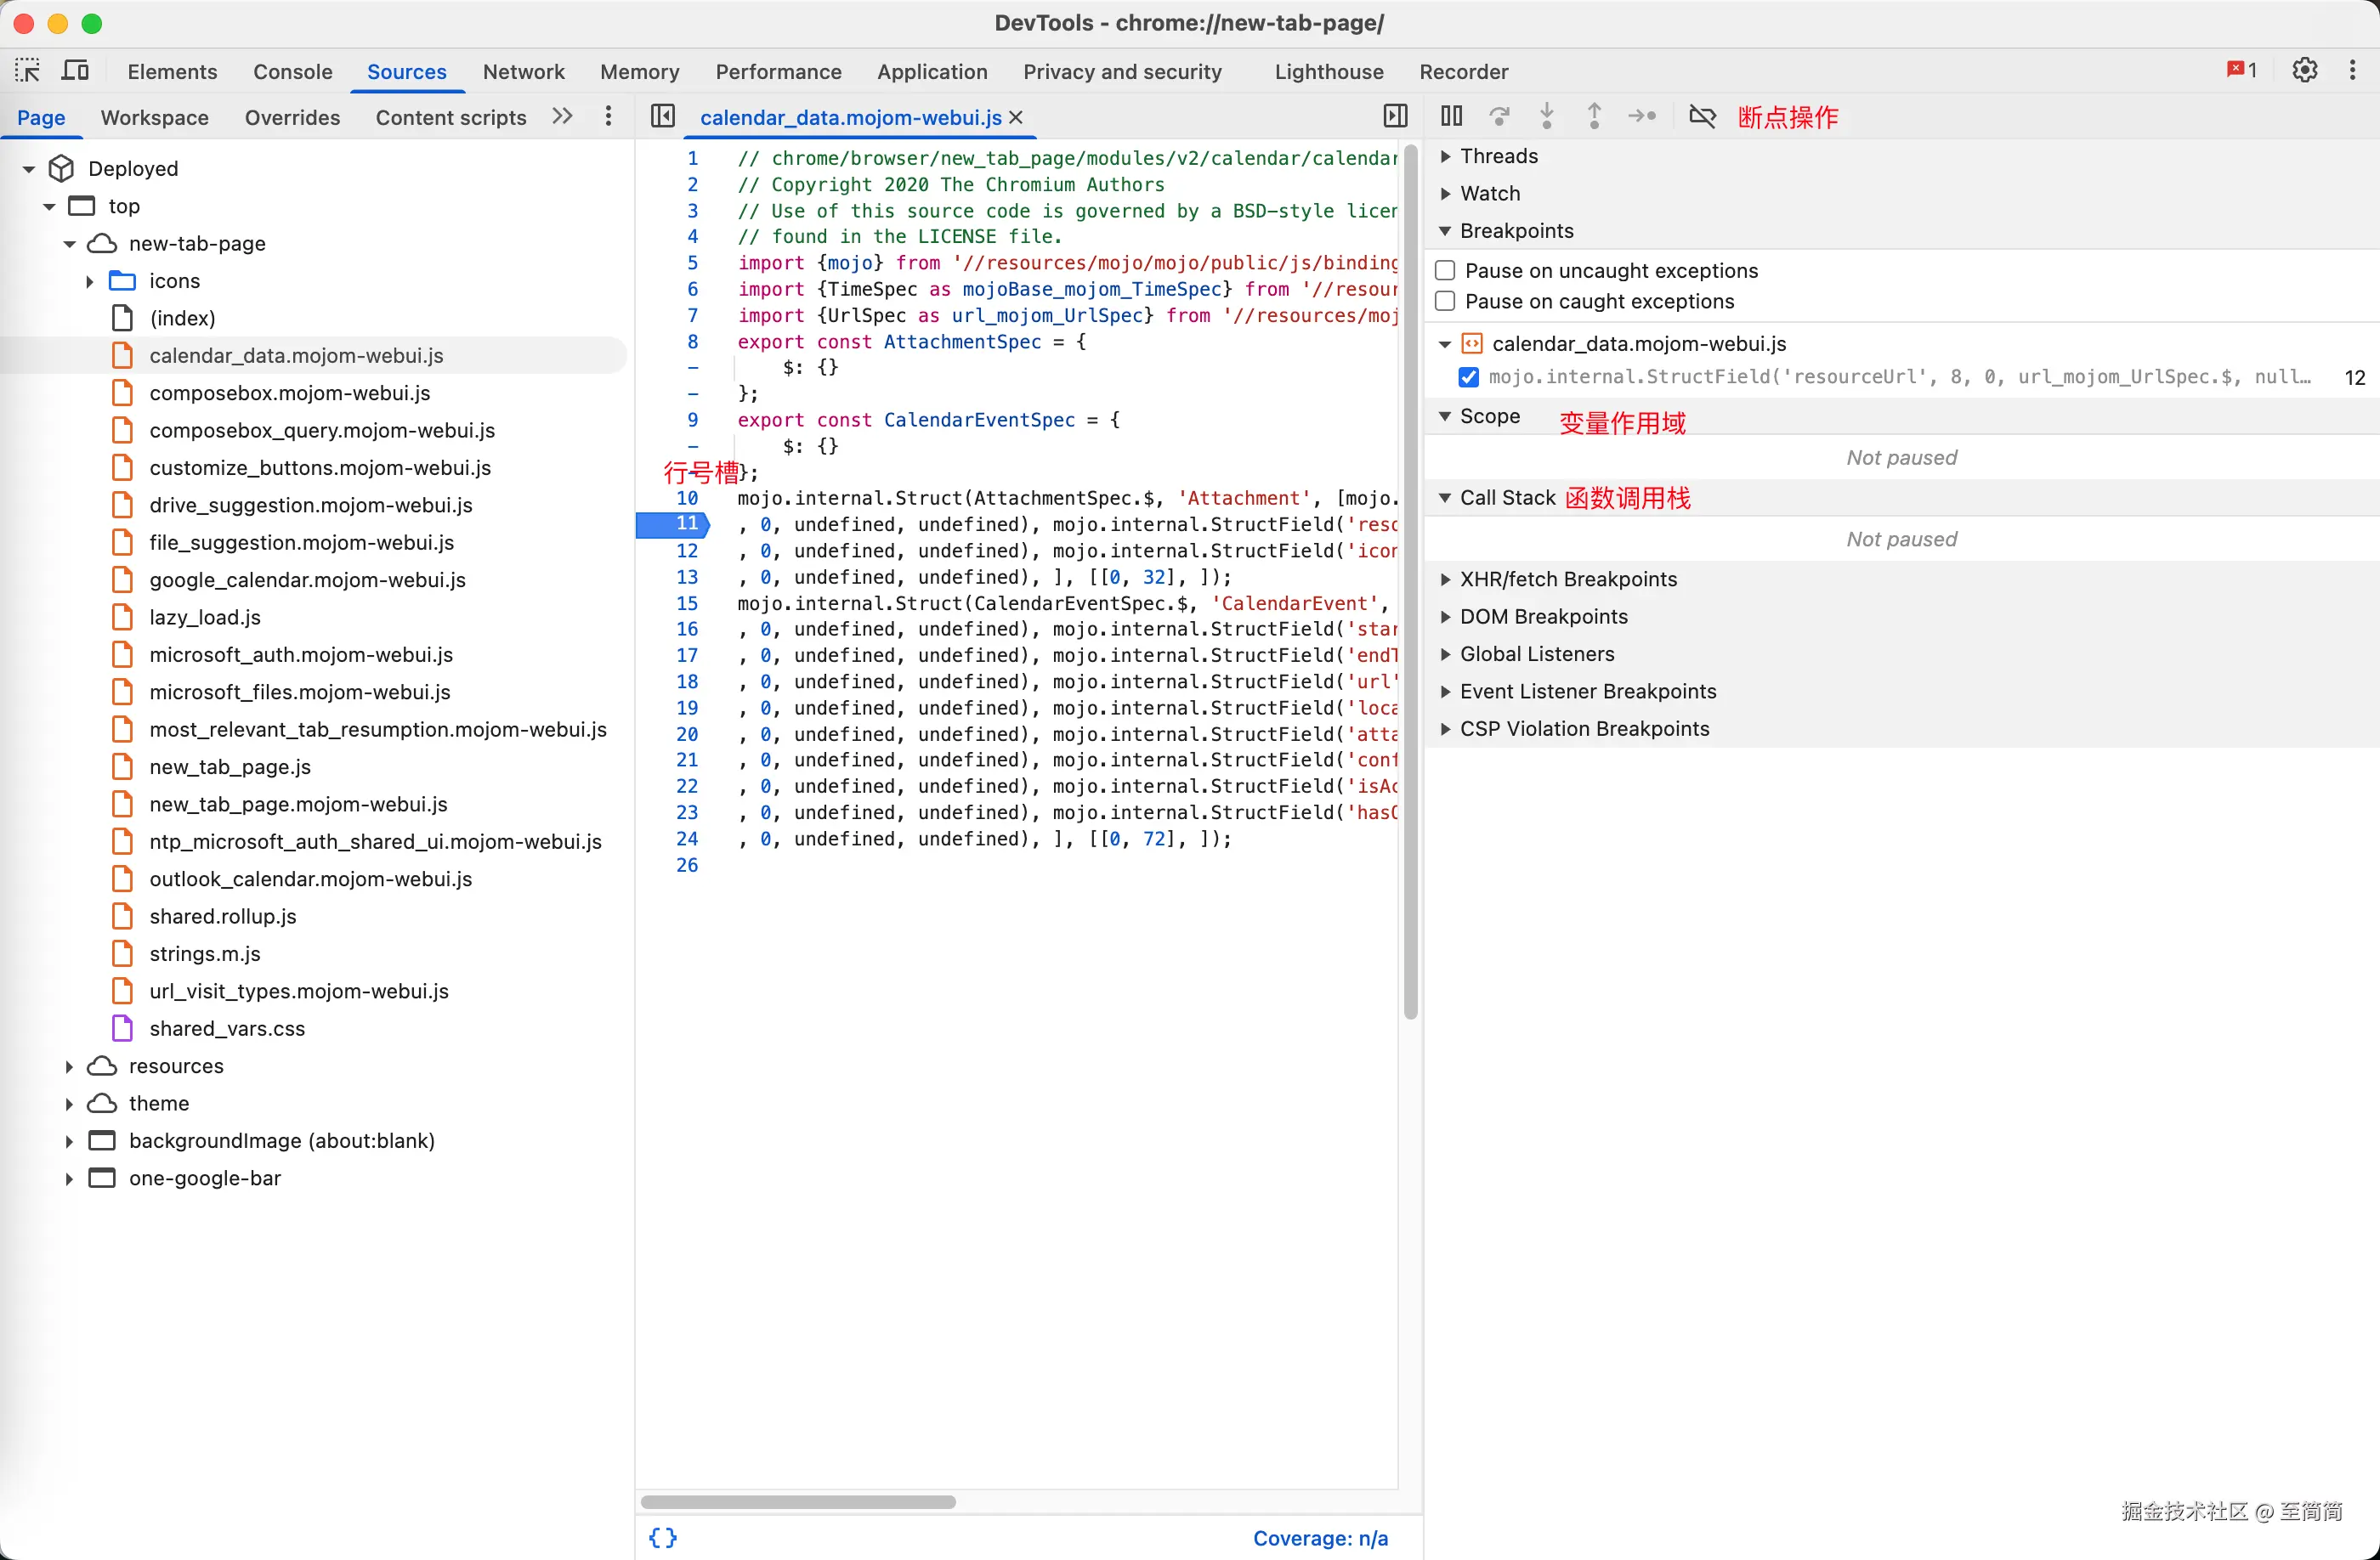This screenshot has width=2380, height=1560.
Task: Click line number 15 in the gutter
Action: point(687,603)
